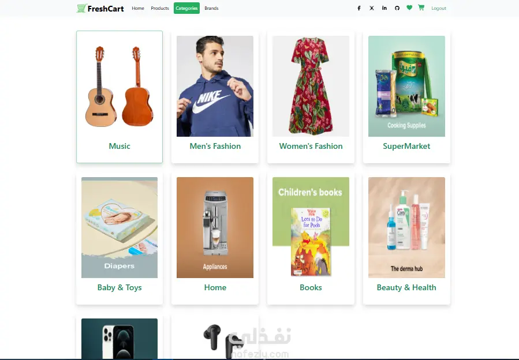Open the Baby & Toys category
Image resolution: width=519 pixels, height=360 pixels.
click(120, 238)
